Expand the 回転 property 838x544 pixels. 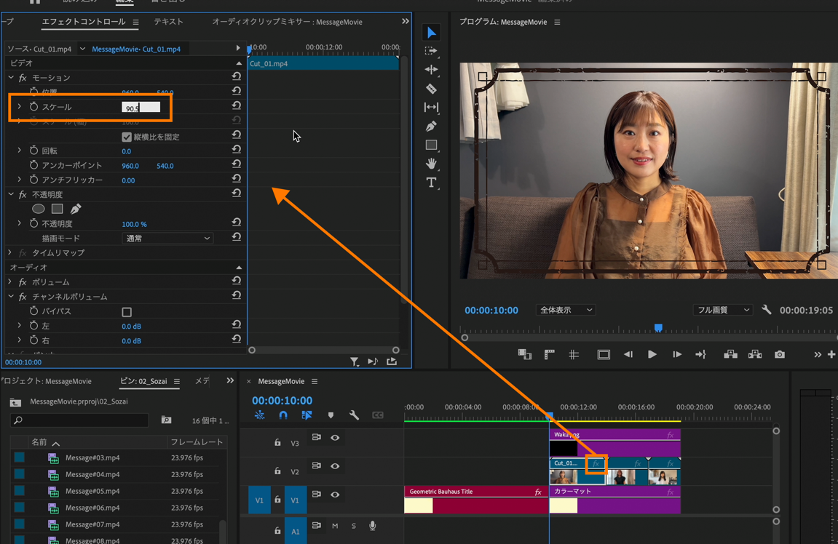20,151
